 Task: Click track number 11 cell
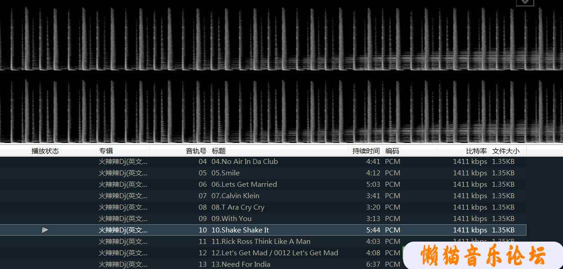(203, 241)
